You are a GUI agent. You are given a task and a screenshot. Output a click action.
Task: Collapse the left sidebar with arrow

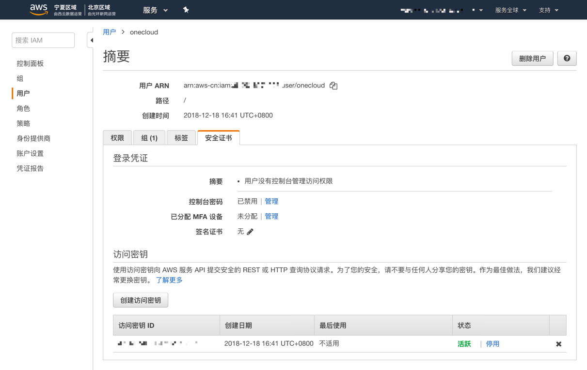tap(91, 40)
